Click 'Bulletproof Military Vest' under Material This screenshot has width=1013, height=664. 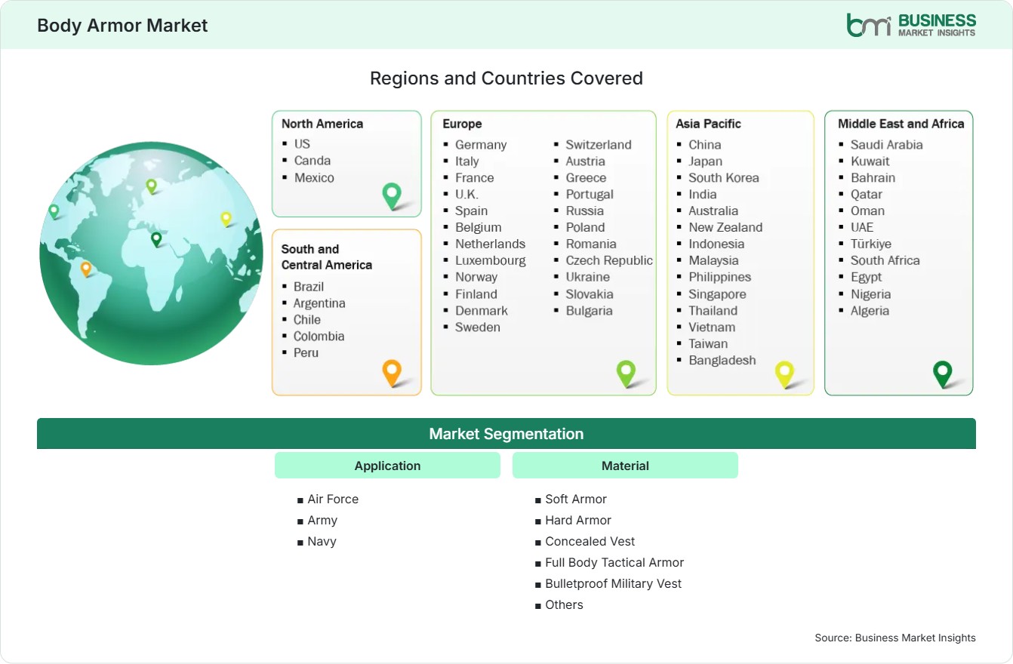(x=614, y=583)
